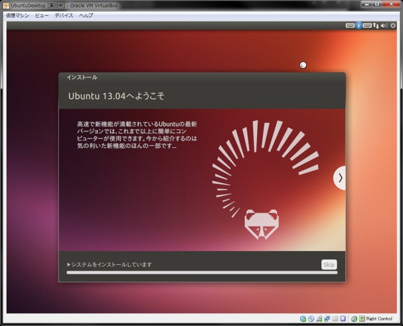Image resolution: width=403 pixels, height=326 pixels.
Task: Click the installation progress bar
Action: [202, 273]
